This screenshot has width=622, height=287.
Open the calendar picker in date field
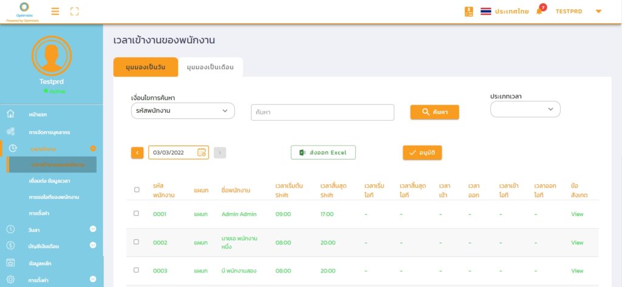202,153
